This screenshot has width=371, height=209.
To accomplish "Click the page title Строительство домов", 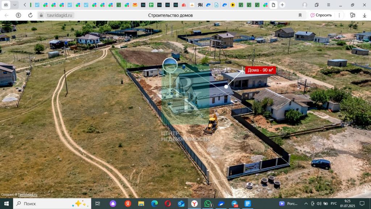I will tap(170, 15).
